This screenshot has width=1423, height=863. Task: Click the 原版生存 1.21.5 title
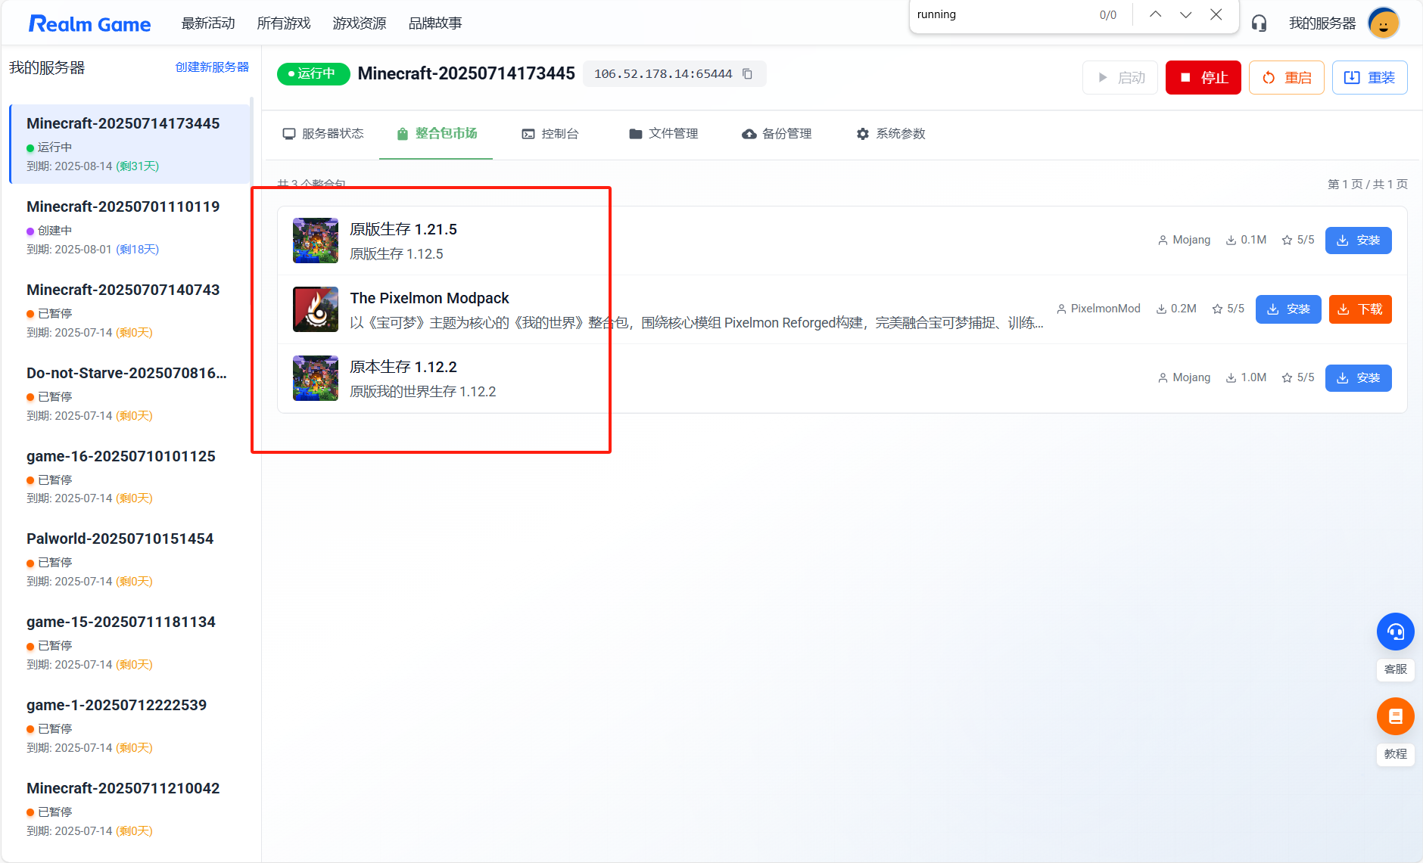point(403,229)
